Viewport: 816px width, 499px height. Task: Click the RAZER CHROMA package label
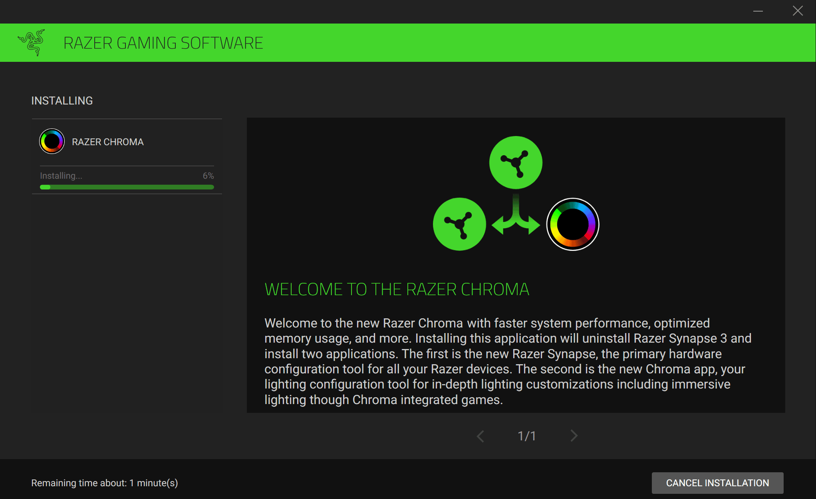107,142
